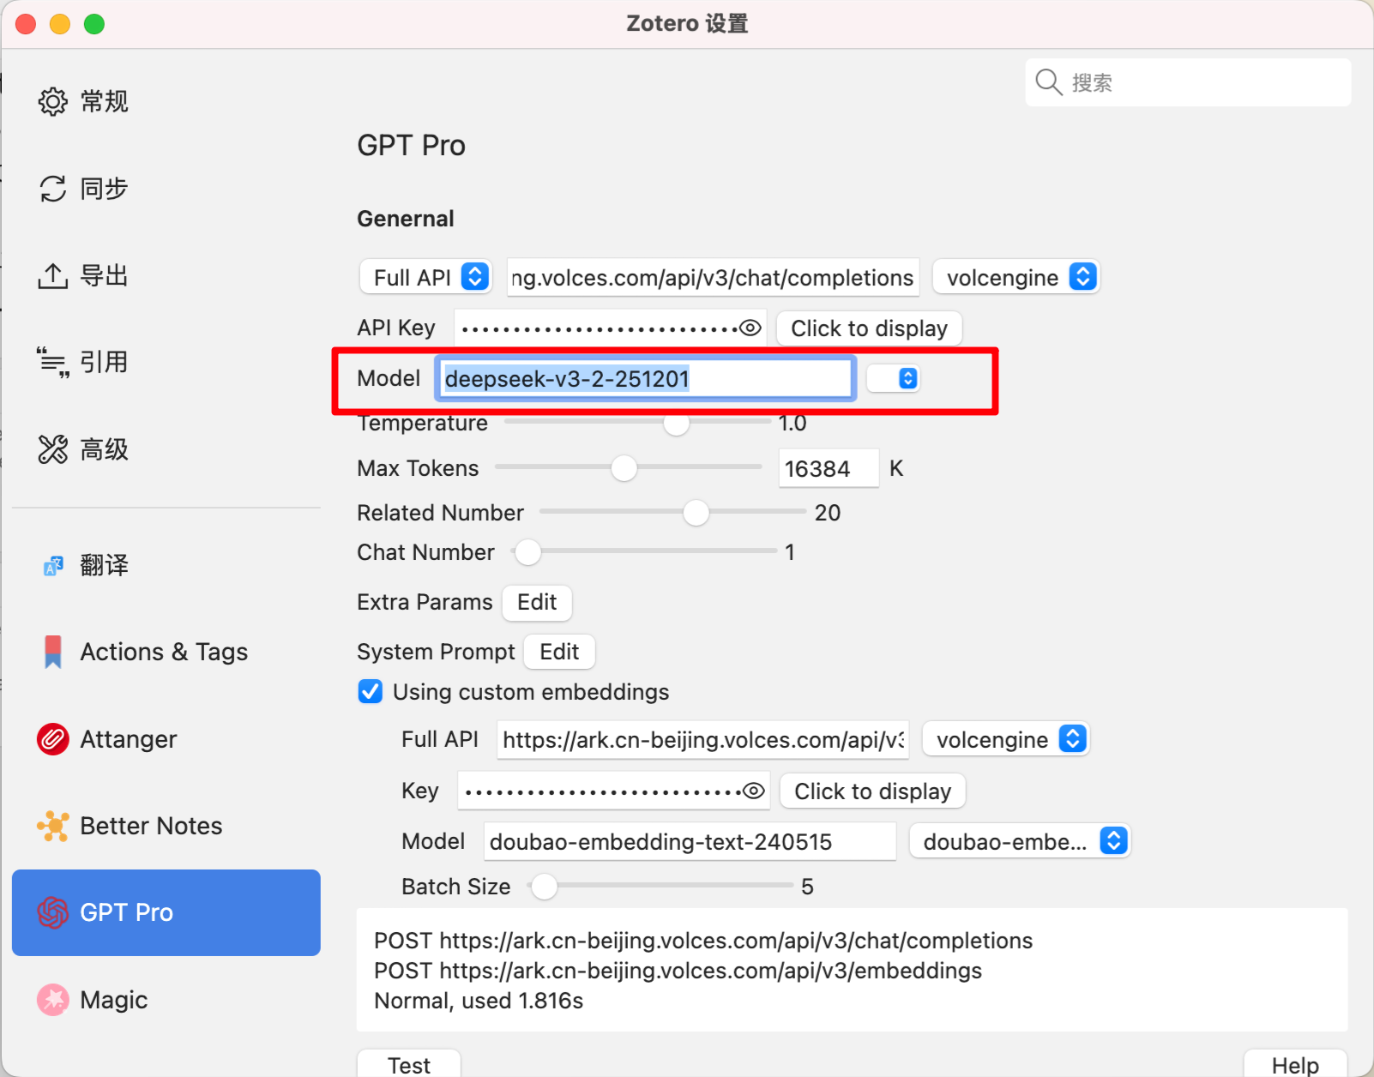The image size is (1374, 1077).
Task: Open the 引用 settings pane
Action: pos(166,363)
